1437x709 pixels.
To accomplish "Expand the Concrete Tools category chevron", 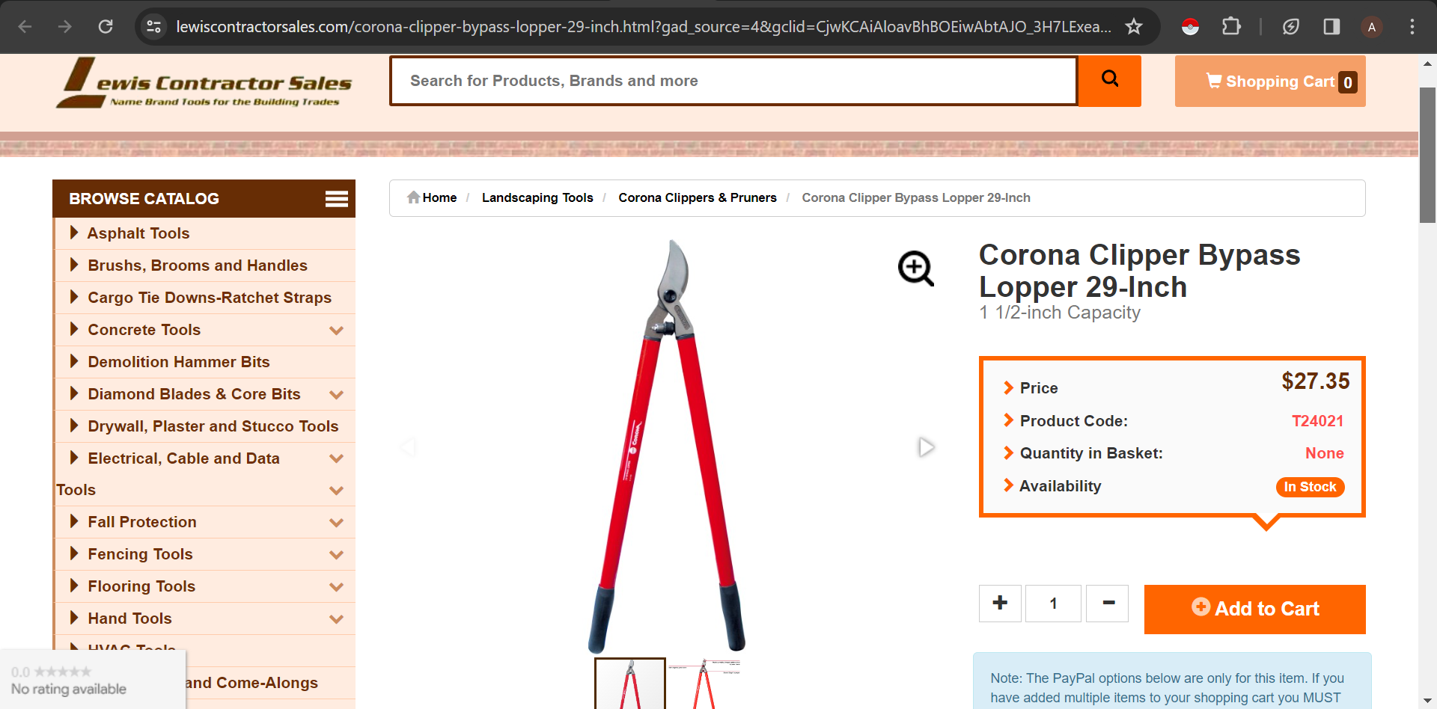I will [337, 330].
